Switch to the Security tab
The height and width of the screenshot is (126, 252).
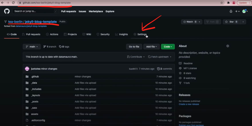(103, 34)
